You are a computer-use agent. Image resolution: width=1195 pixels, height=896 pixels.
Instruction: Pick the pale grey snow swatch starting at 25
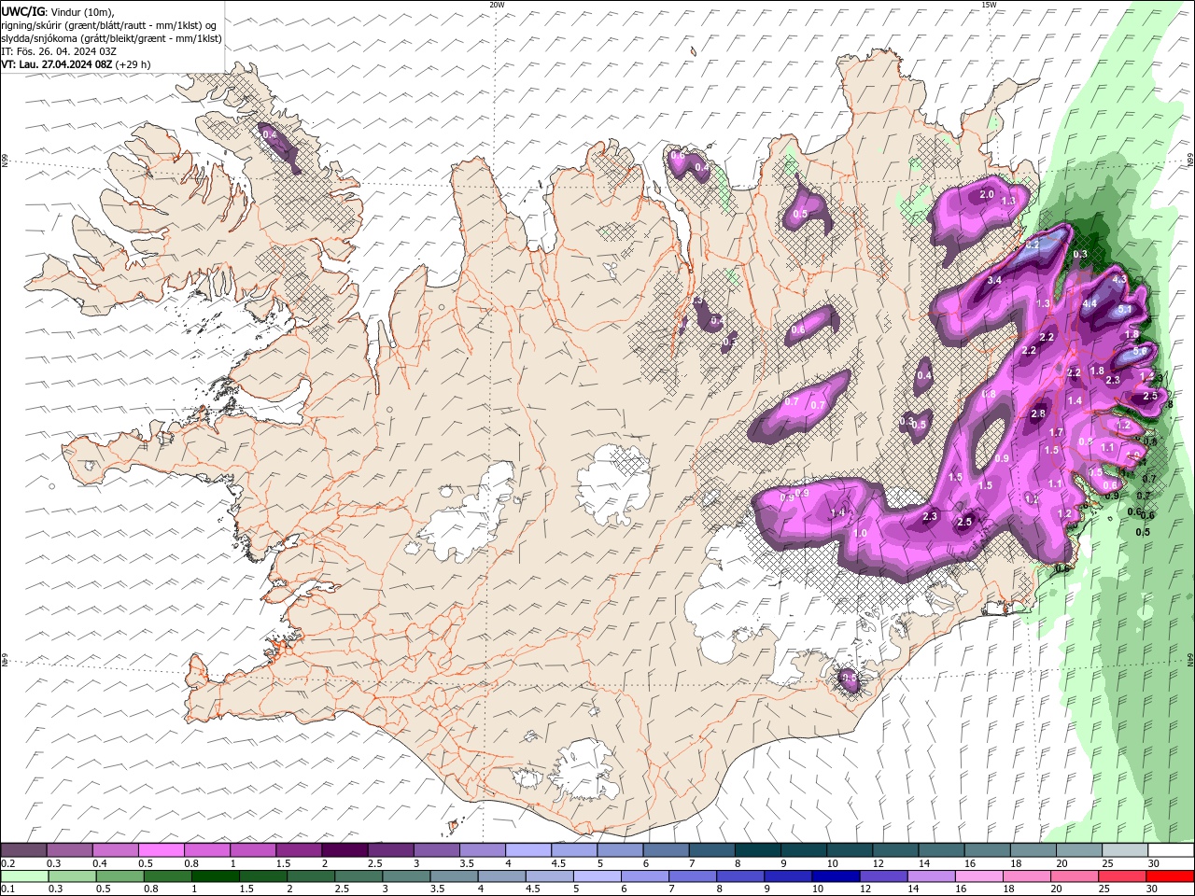[1124, 849]
